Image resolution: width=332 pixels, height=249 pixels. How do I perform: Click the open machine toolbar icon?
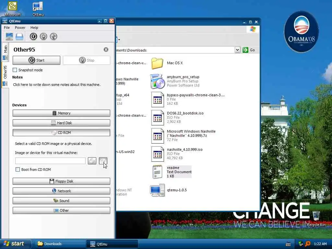19,37
